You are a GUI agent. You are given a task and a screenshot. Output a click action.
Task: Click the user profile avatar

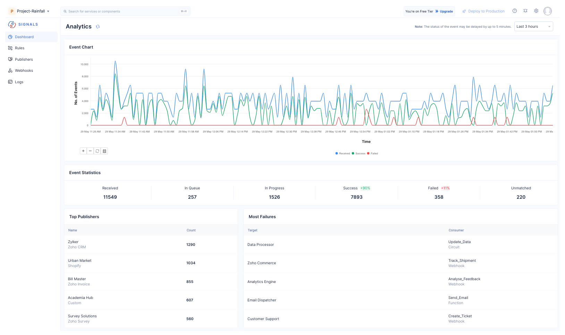tap(548, 11)
